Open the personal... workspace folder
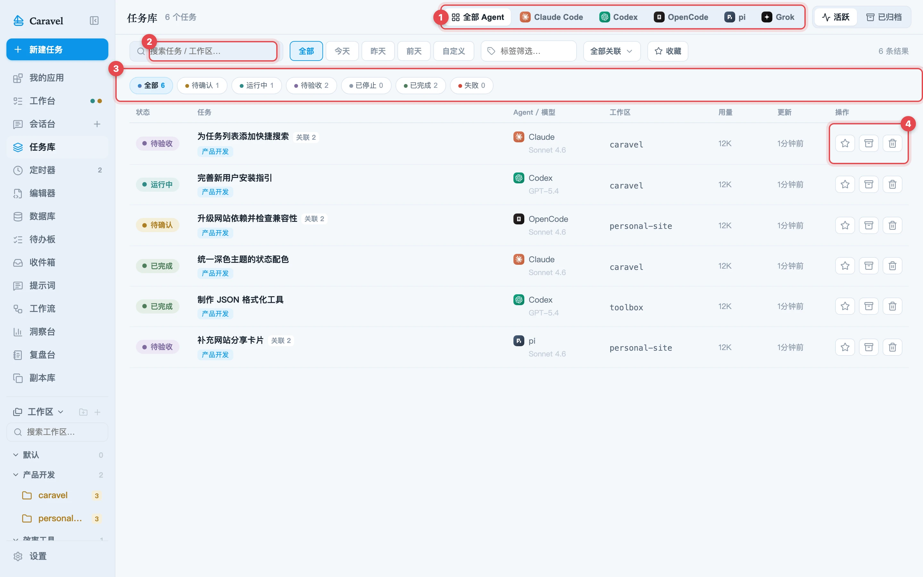 [57, 518]
